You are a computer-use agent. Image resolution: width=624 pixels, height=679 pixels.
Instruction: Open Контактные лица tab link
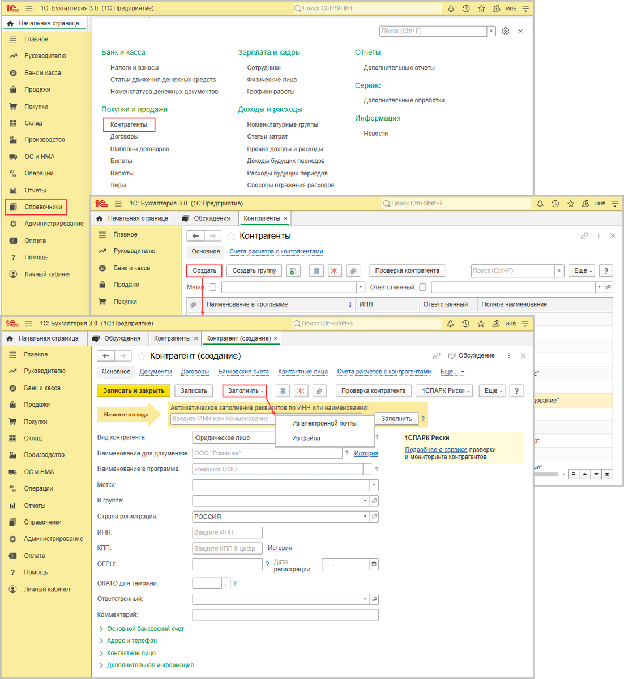click(303, 372)
